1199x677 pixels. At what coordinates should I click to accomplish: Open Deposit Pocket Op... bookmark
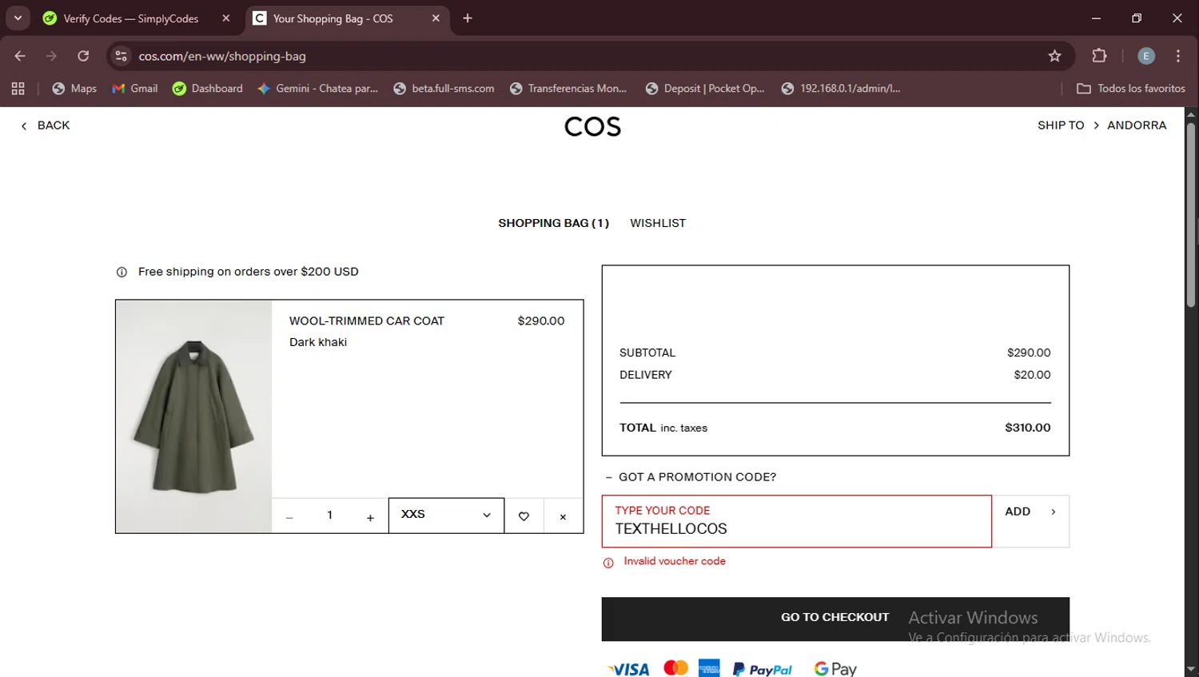click(704, 89)
